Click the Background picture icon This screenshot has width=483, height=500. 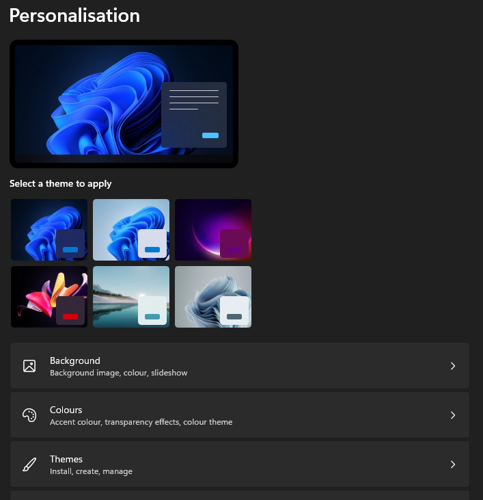pyautogui.click(x=29, y=366)
